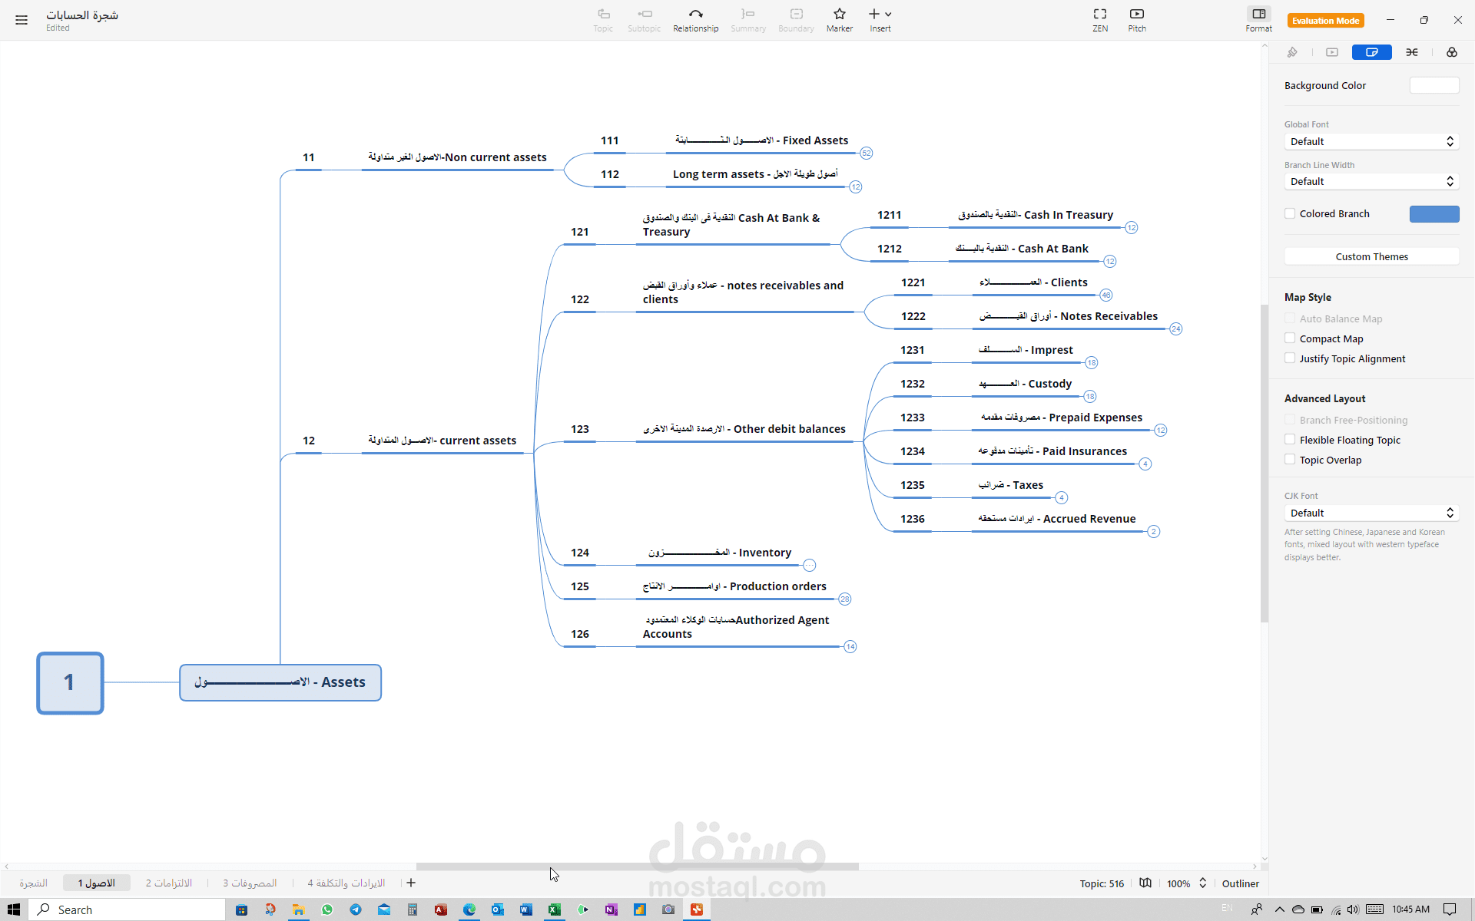Open the Branch Line Width dropdown

coord(1371,181)
